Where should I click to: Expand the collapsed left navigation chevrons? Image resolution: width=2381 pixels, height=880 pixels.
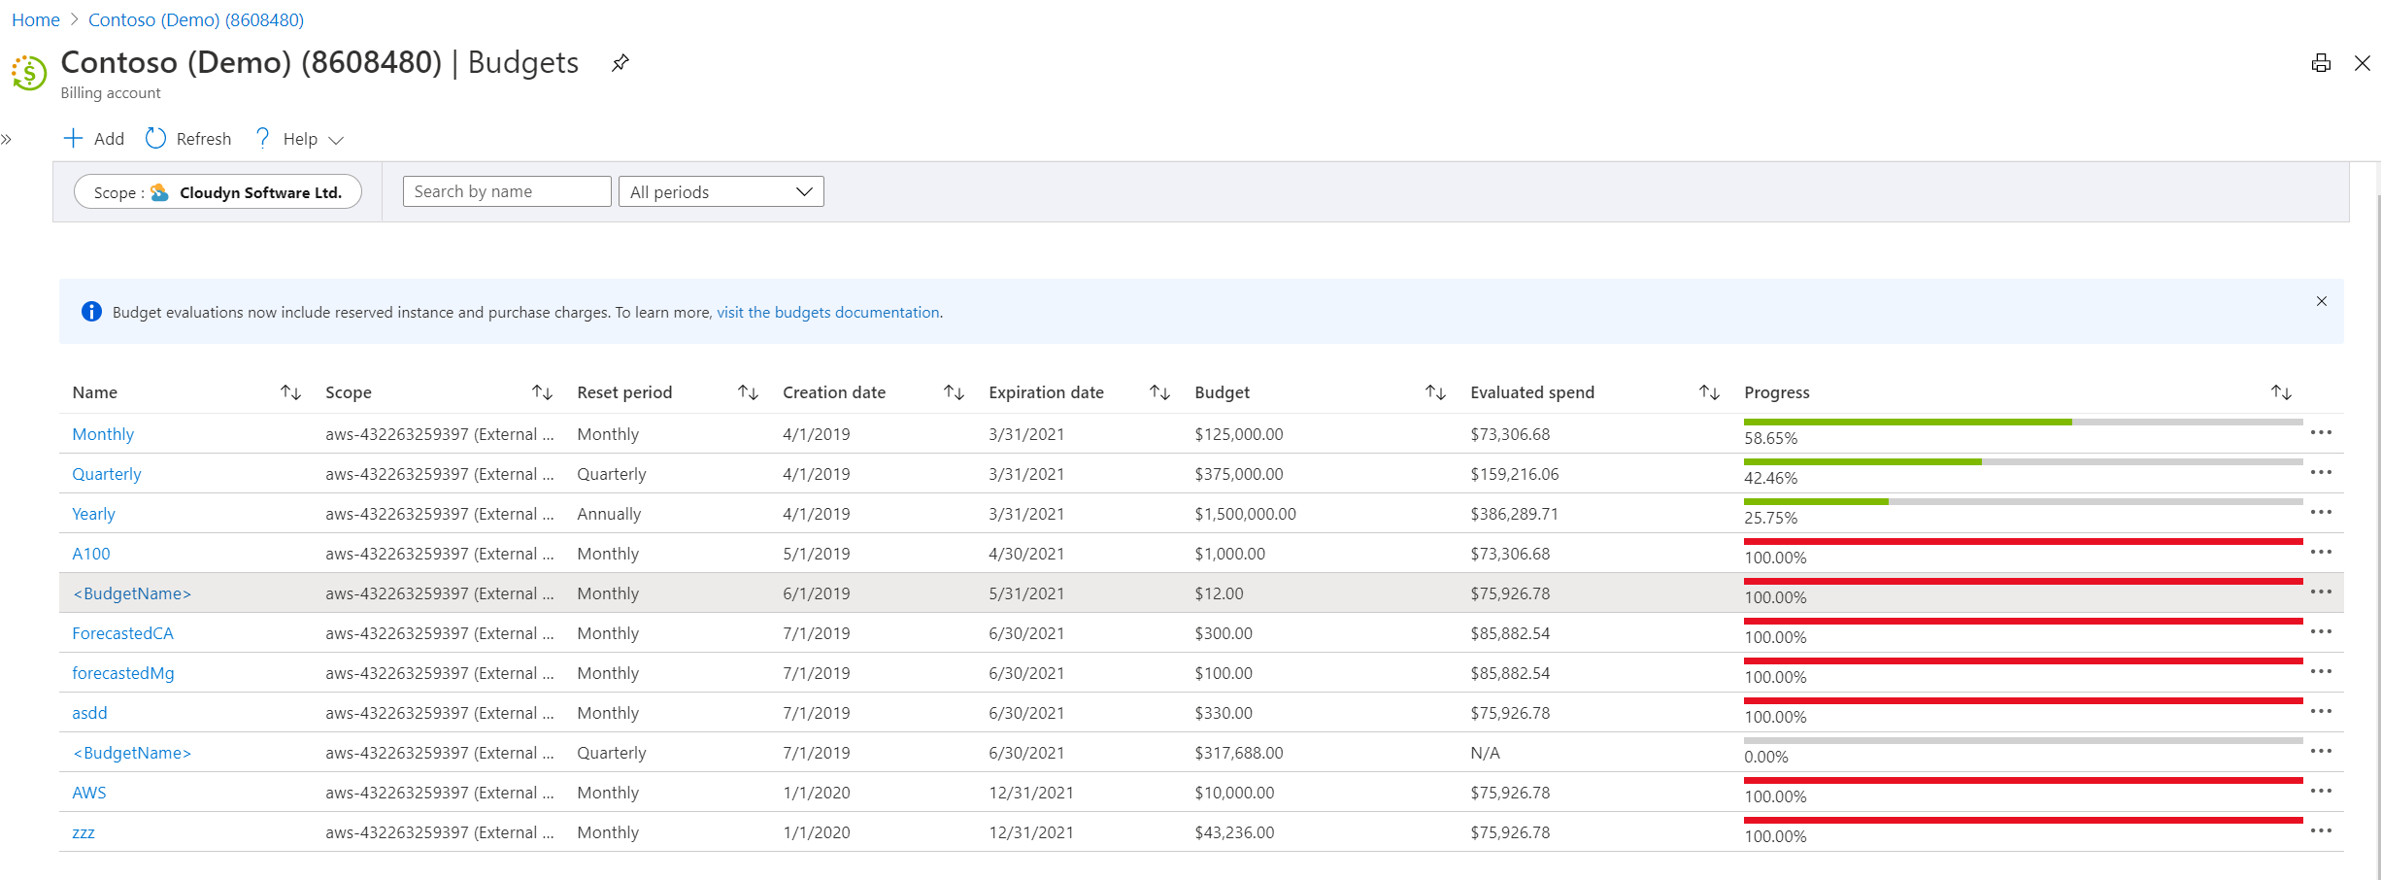[x=7, y=139]
